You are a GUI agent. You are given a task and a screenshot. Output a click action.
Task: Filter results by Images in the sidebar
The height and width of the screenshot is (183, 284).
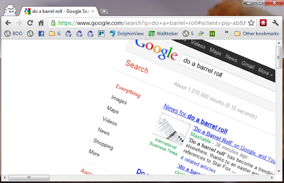(119, 99)
